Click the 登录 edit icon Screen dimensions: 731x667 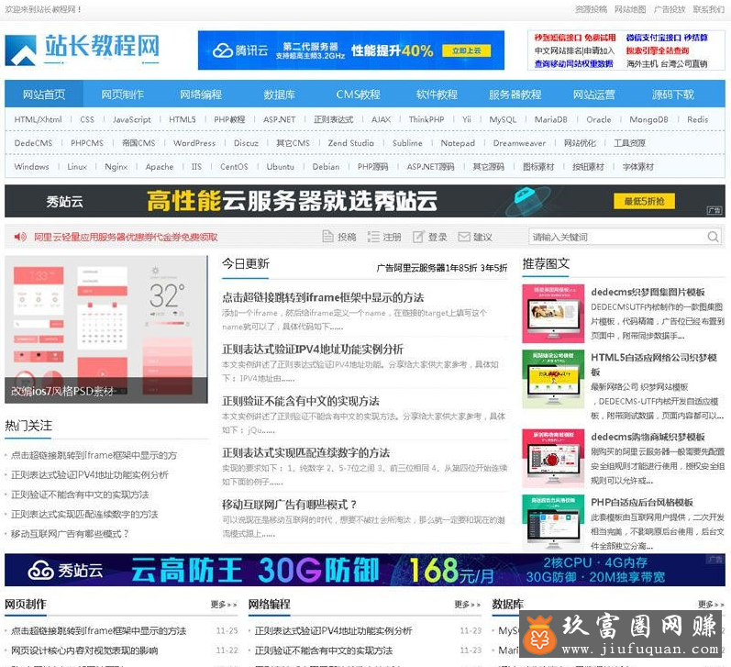418,237
